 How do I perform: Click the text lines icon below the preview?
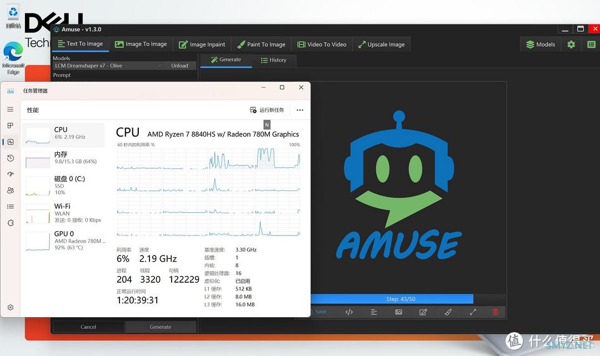point(374,312)
